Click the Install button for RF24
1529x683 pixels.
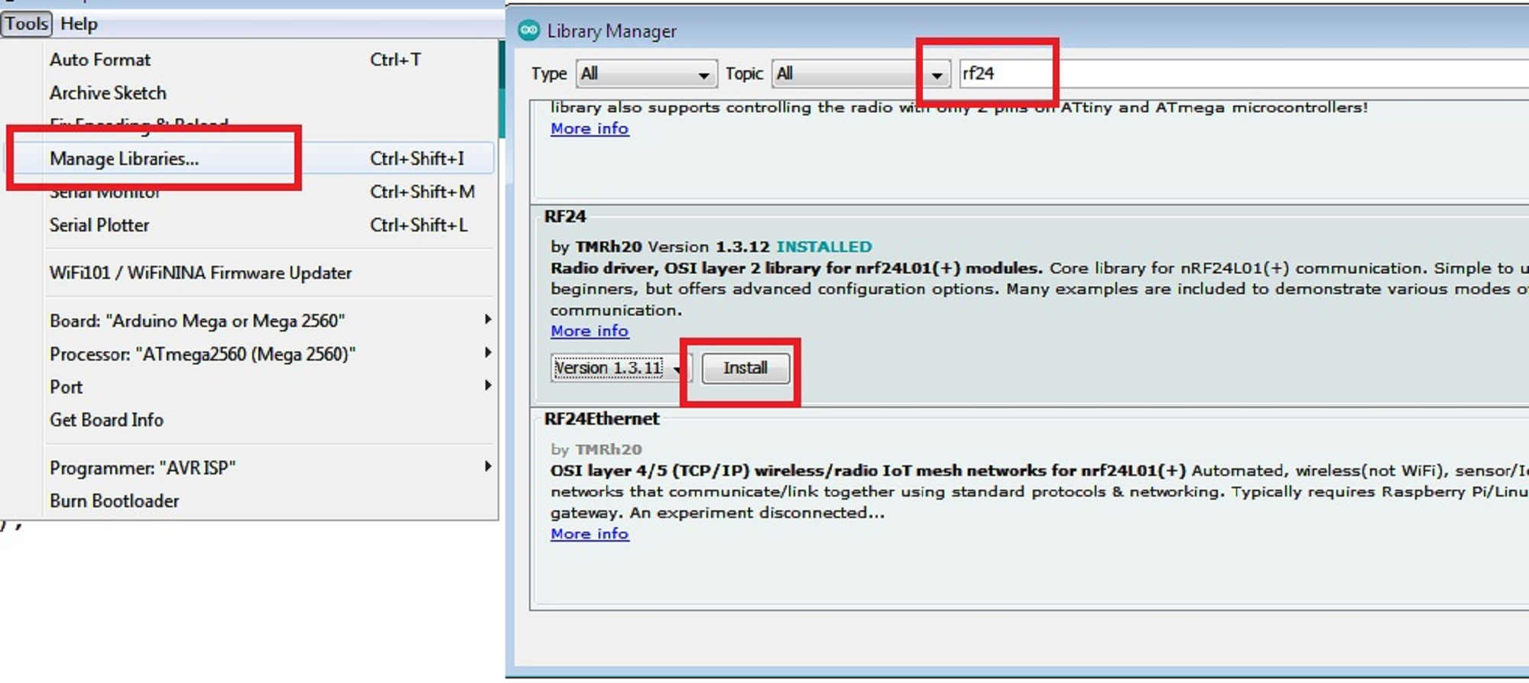tap(745, 368)
